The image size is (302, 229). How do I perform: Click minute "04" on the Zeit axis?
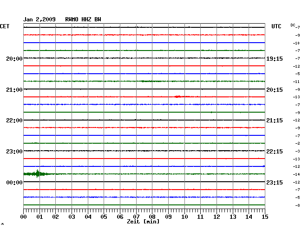(88, 217)
